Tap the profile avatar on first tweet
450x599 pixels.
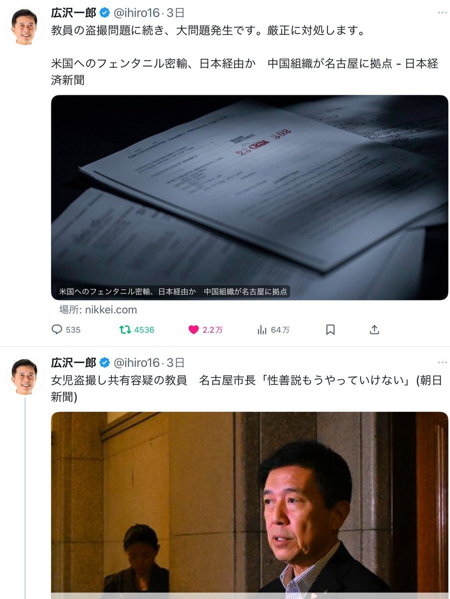(24, 26)
